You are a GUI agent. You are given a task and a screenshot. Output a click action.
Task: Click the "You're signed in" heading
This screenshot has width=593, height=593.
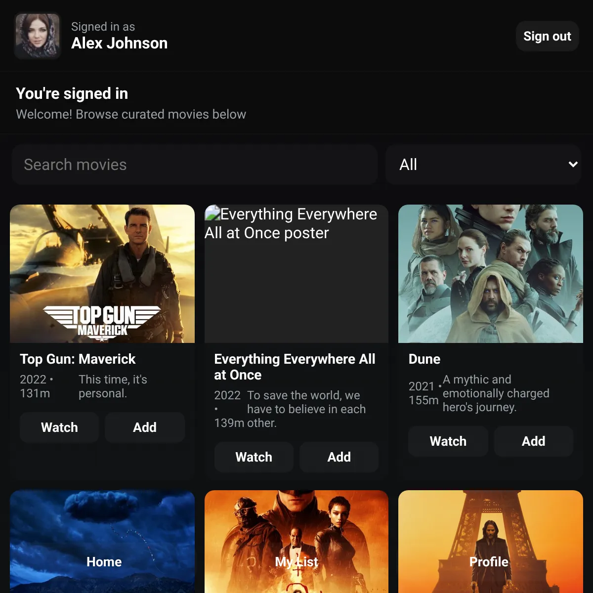coord(72,93)
